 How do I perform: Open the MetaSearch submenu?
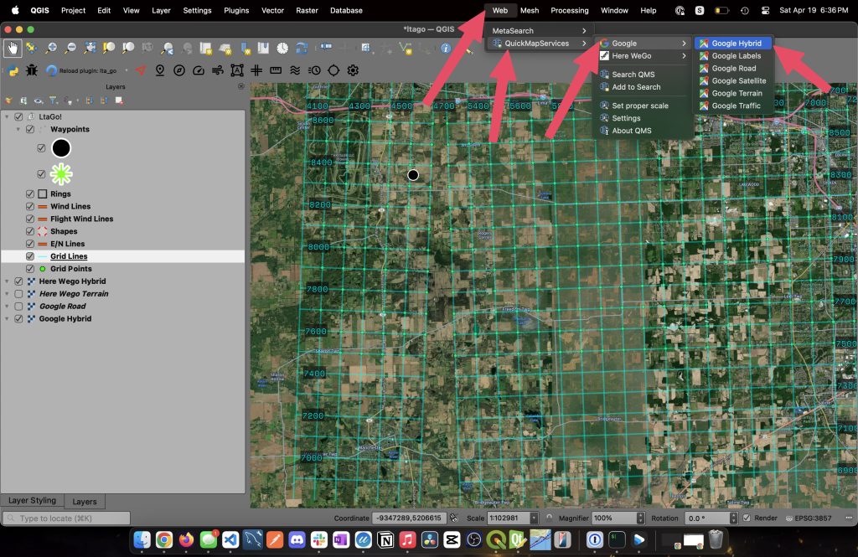point(539,31)
